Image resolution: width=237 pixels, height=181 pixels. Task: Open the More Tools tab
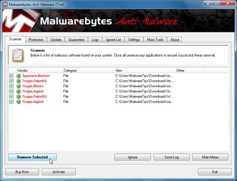[x=155, y=40]
